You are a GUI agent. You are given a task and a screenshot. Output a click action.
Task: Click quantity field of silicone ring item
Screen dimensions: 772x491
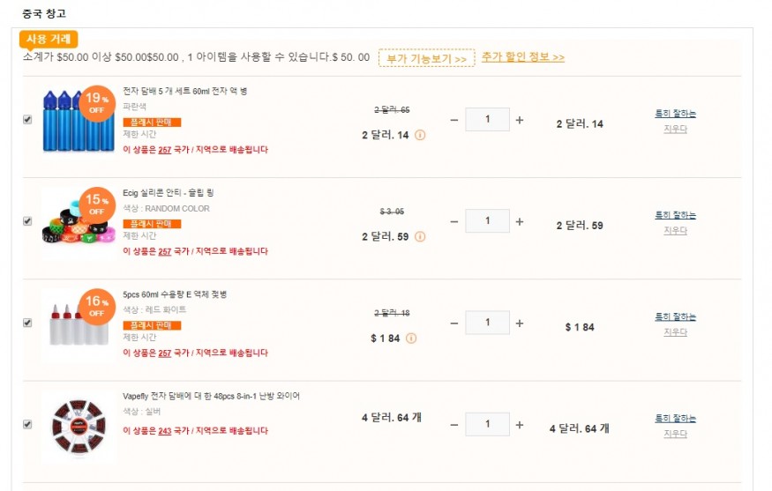(487, 221)
